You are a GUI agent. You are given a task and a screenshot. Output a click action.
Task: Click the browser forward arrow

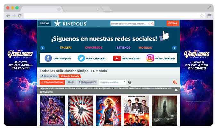[x=14, y=16]
